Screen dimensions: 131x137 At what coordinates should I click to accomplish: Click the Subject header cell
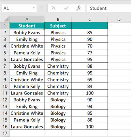(58, 26)
